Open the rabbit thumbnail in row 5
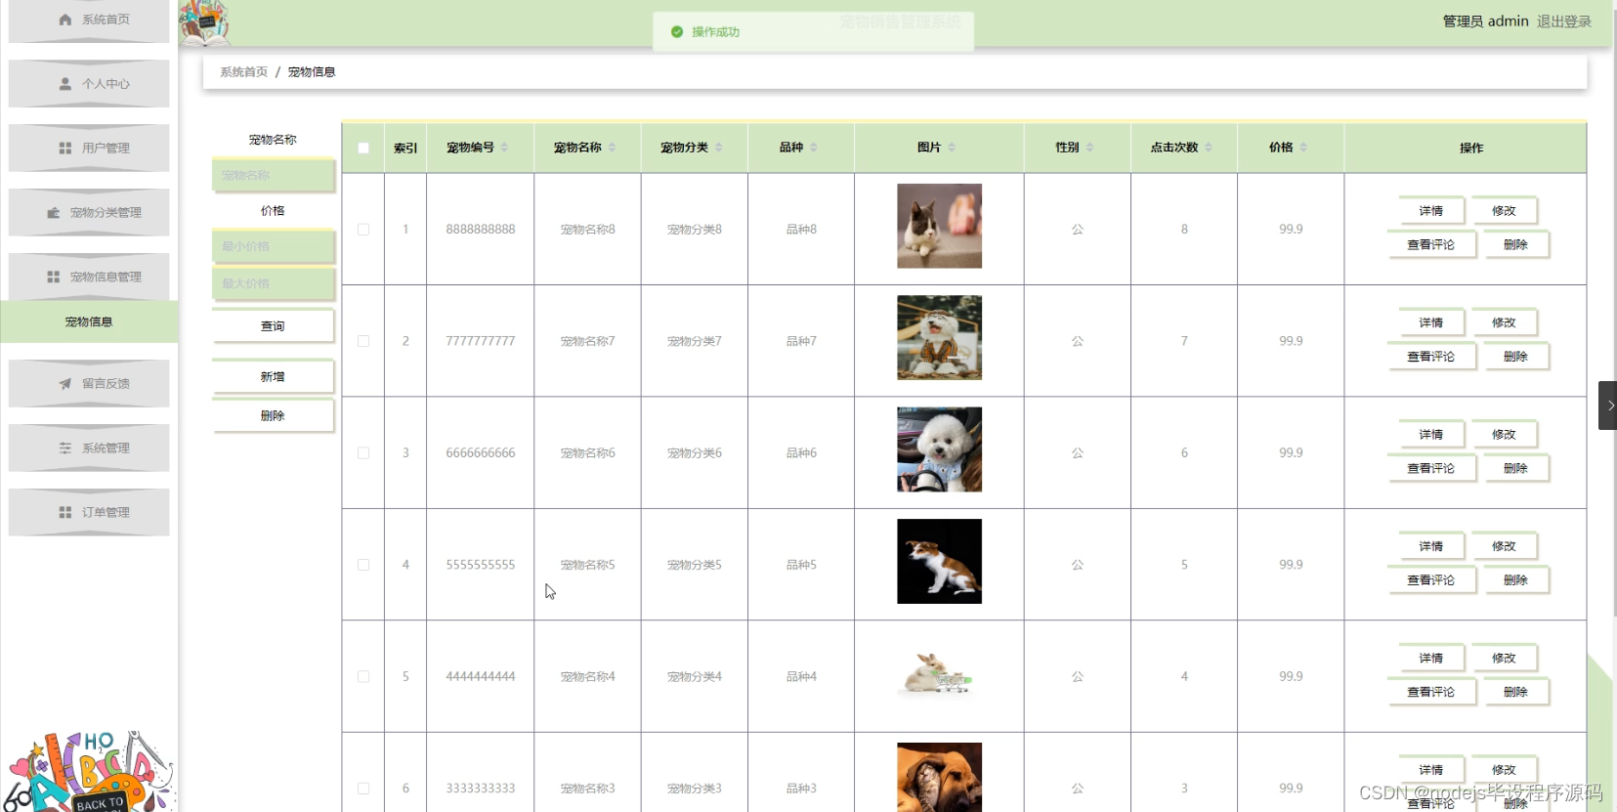Image resolution: width=1617 pixels, height=812 pixels. [939, 673]
